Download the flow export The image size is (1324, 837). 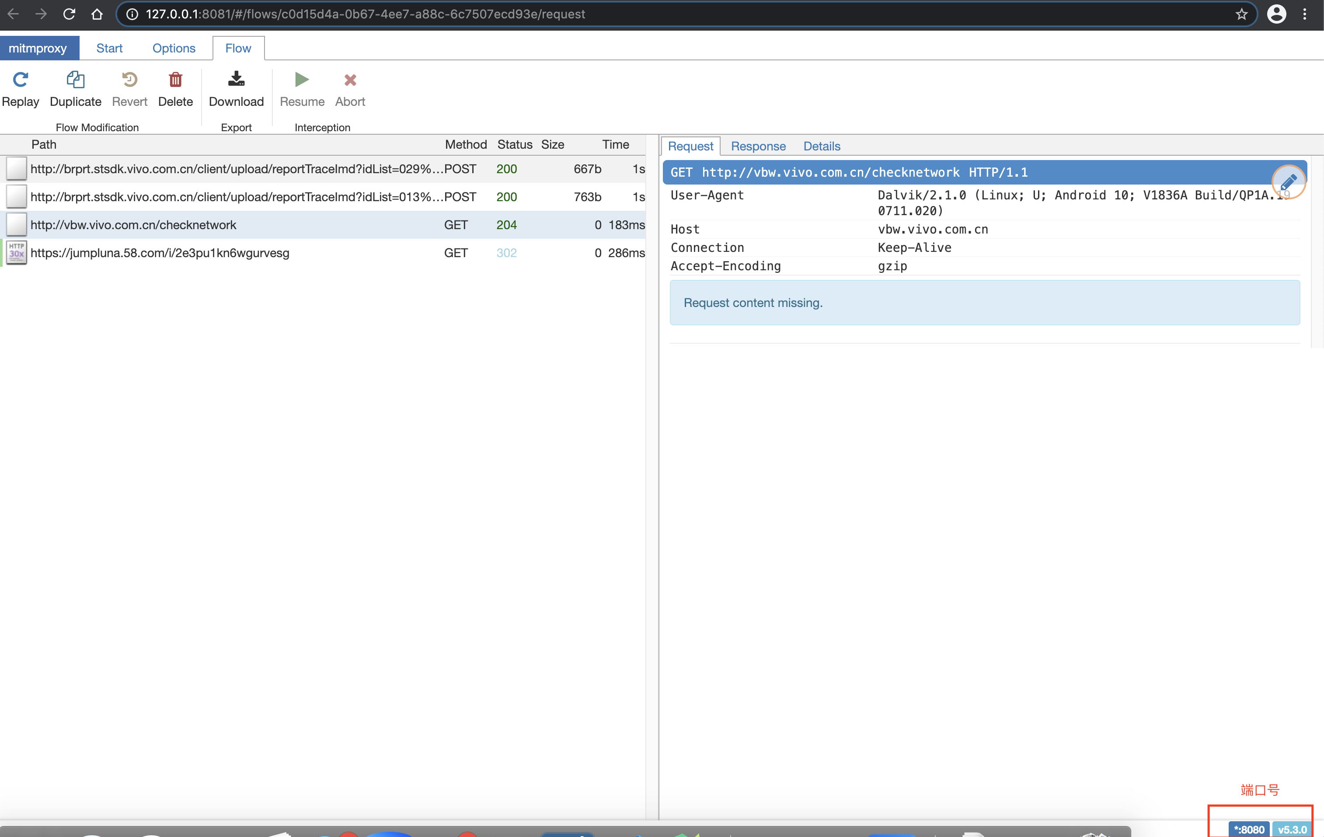pos(236,89)
